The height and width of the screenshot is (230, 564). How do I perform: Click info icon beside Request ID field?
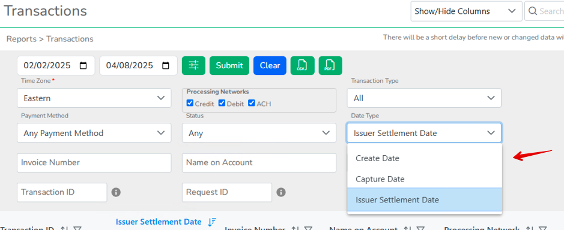pos(281,192)
